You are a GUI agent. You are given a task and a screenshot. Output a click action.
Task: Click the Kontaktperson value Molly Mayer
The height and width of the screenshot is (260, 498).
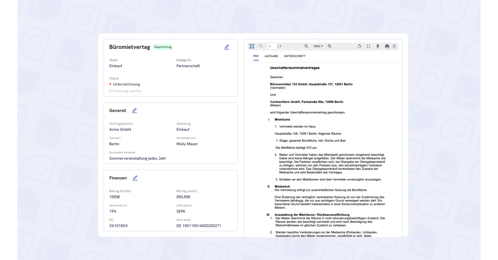[187, 144]
